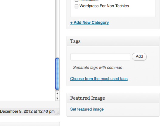The image size is (161, 126).
Task: Click the scroll down arrow of editor
Action: pos(57,99)
